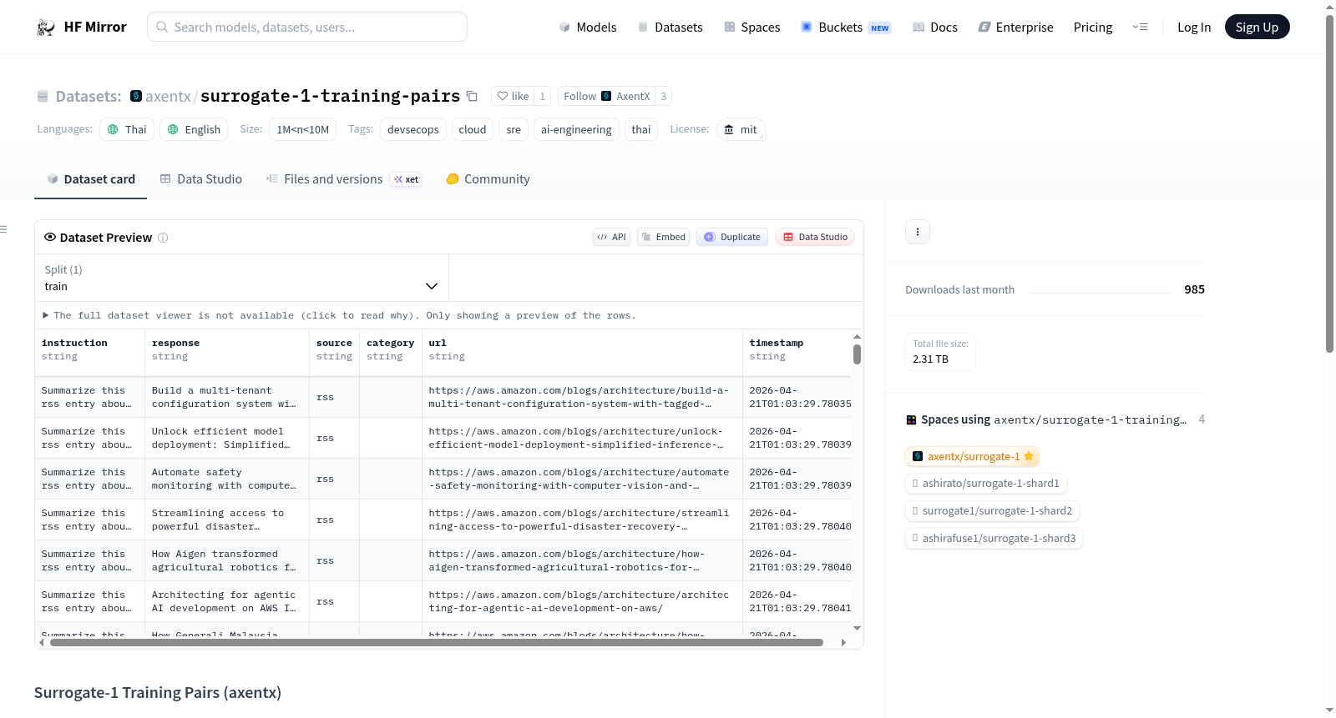Click the 'Build a multi-tenant configuration' response cell
Viewport: 1336px width, 718px height.
pyautogui.click(x=227, y=397)
